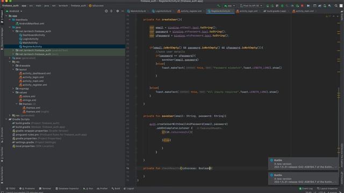Image resolution: width=344 pixels, height=193 pixels.
Task: Select AndroidManifest.xml in project tree
Action: tap(30, 24)
